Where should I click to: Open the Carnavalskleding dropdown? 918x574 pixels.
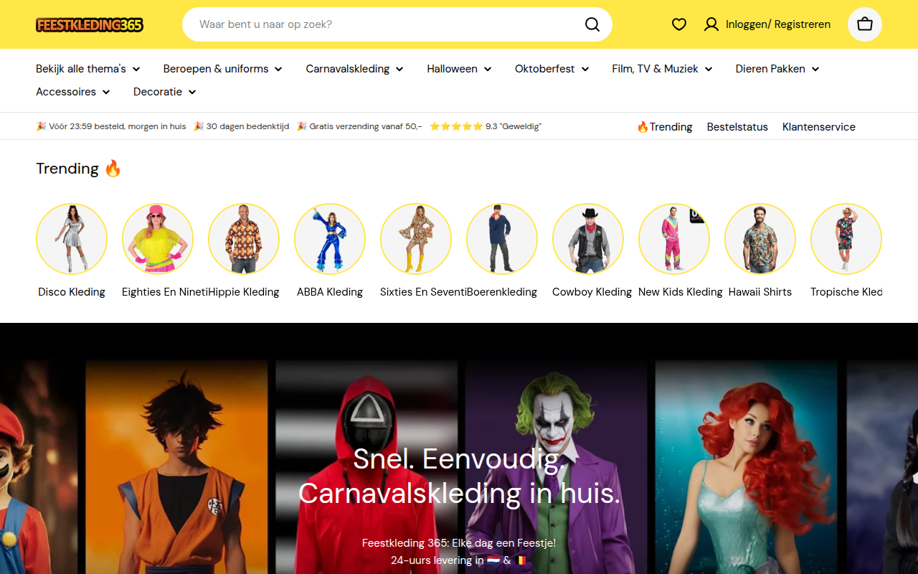(355, 69)
